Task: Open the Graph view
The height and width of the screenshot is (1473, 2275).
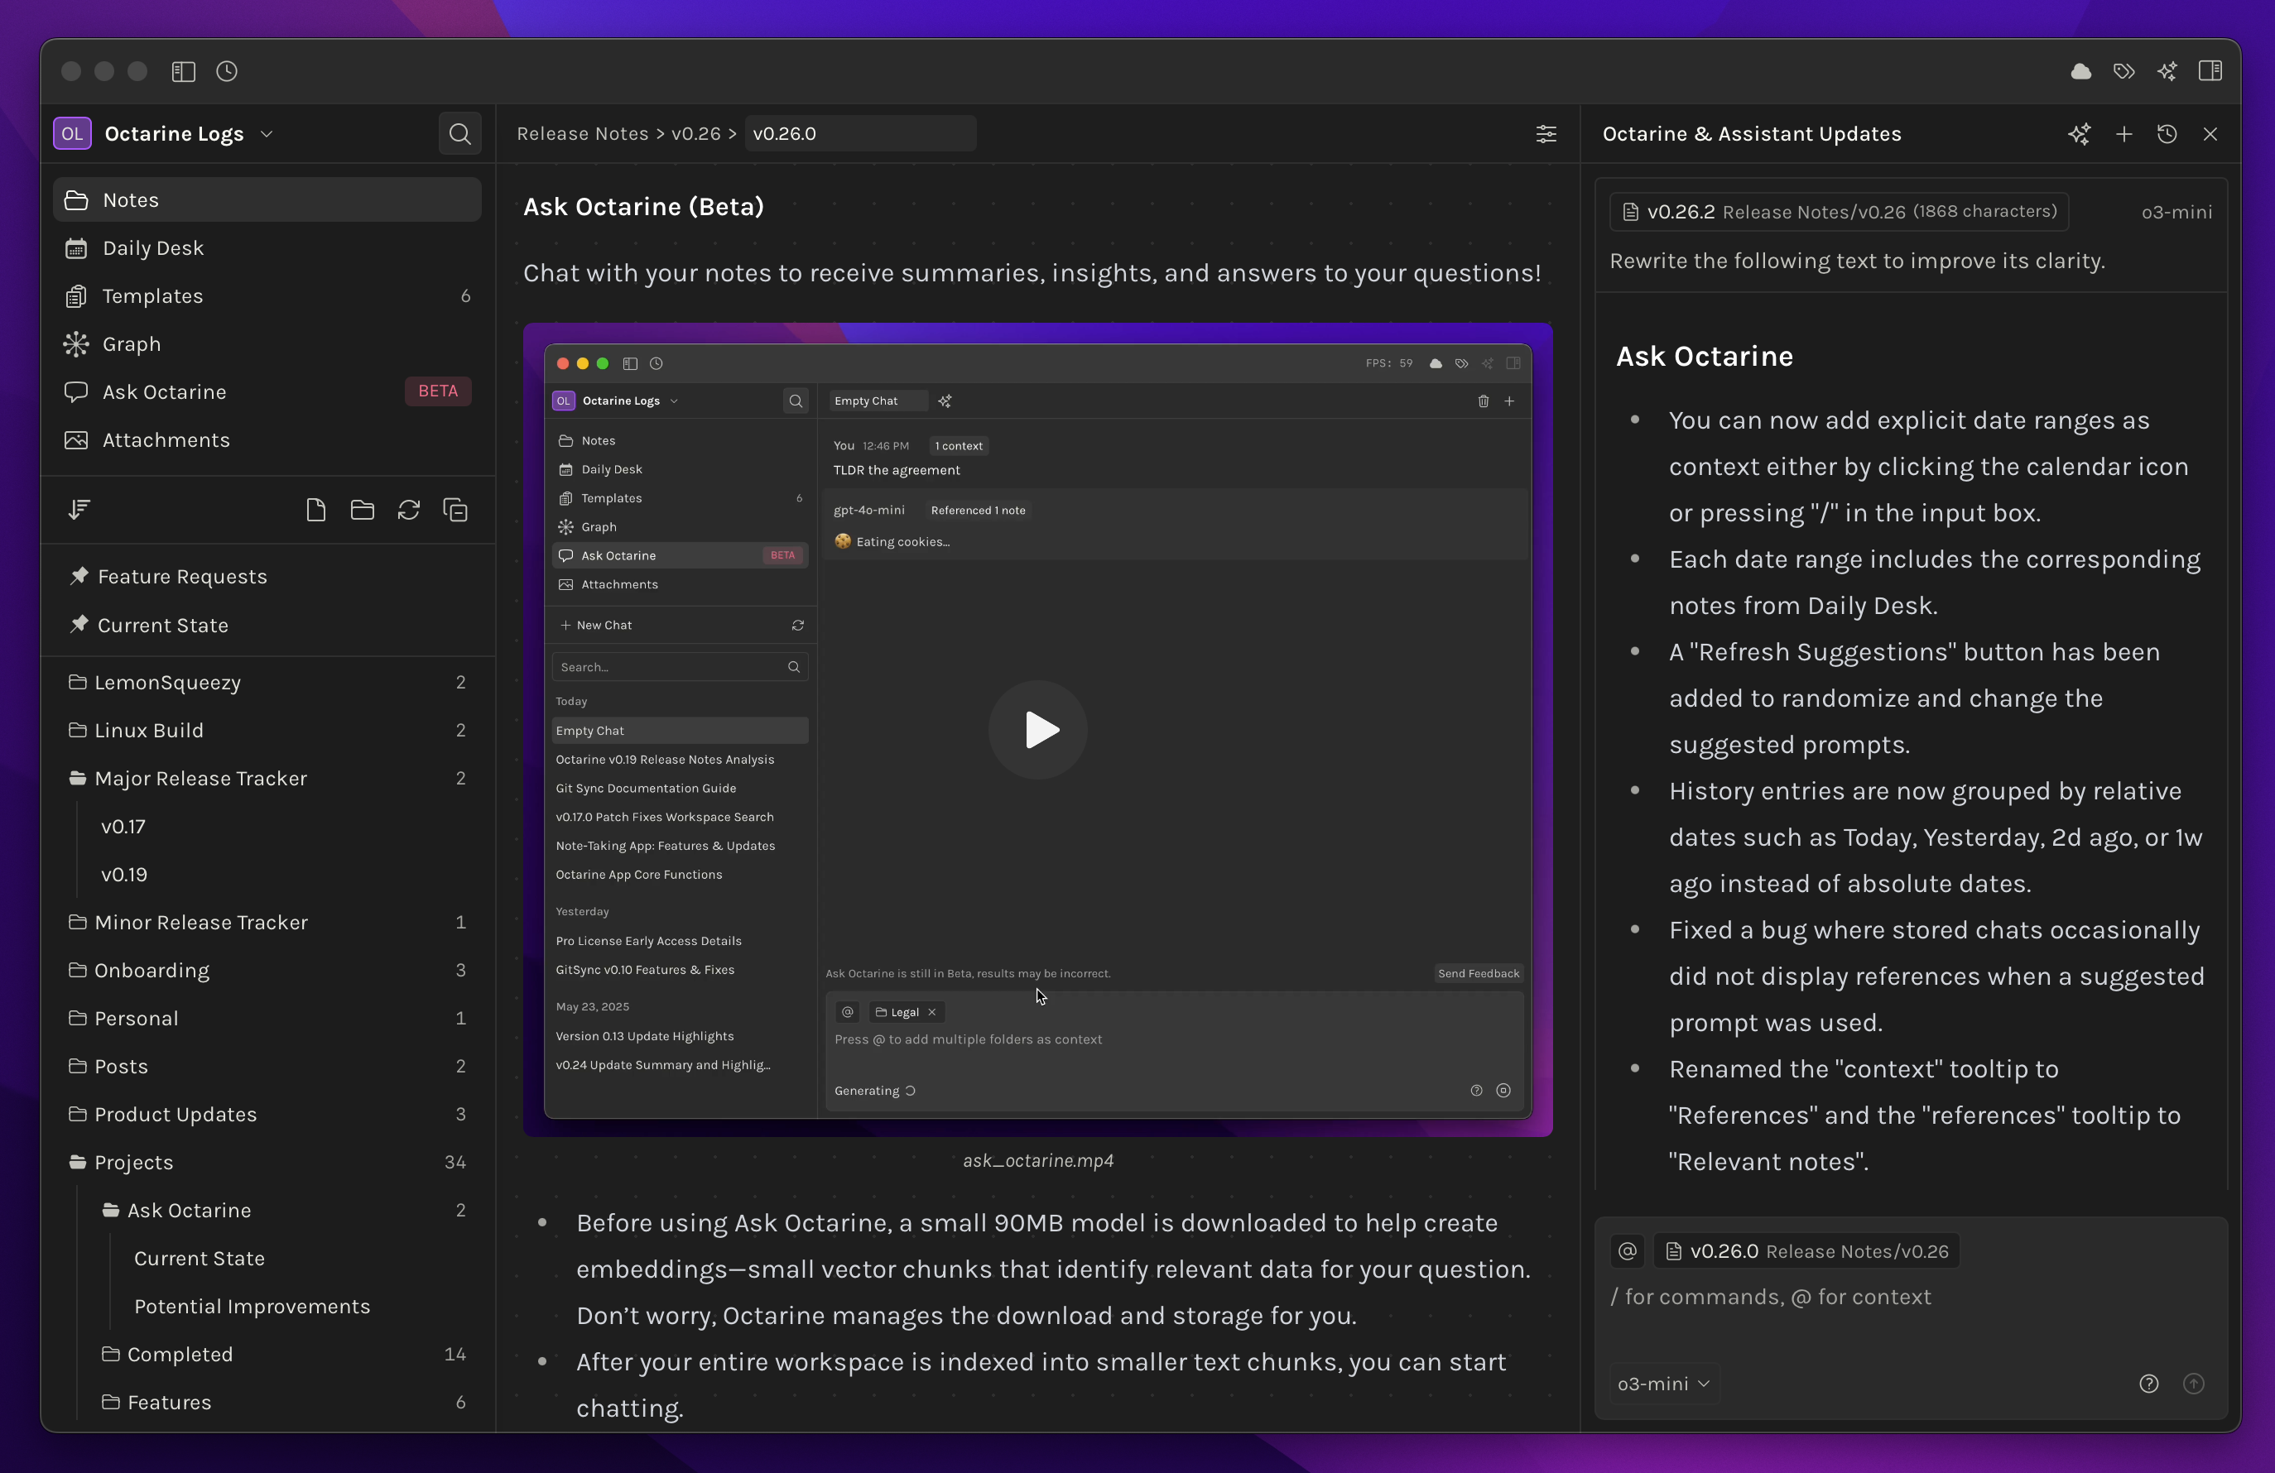Action: click(x=267, y=344)
